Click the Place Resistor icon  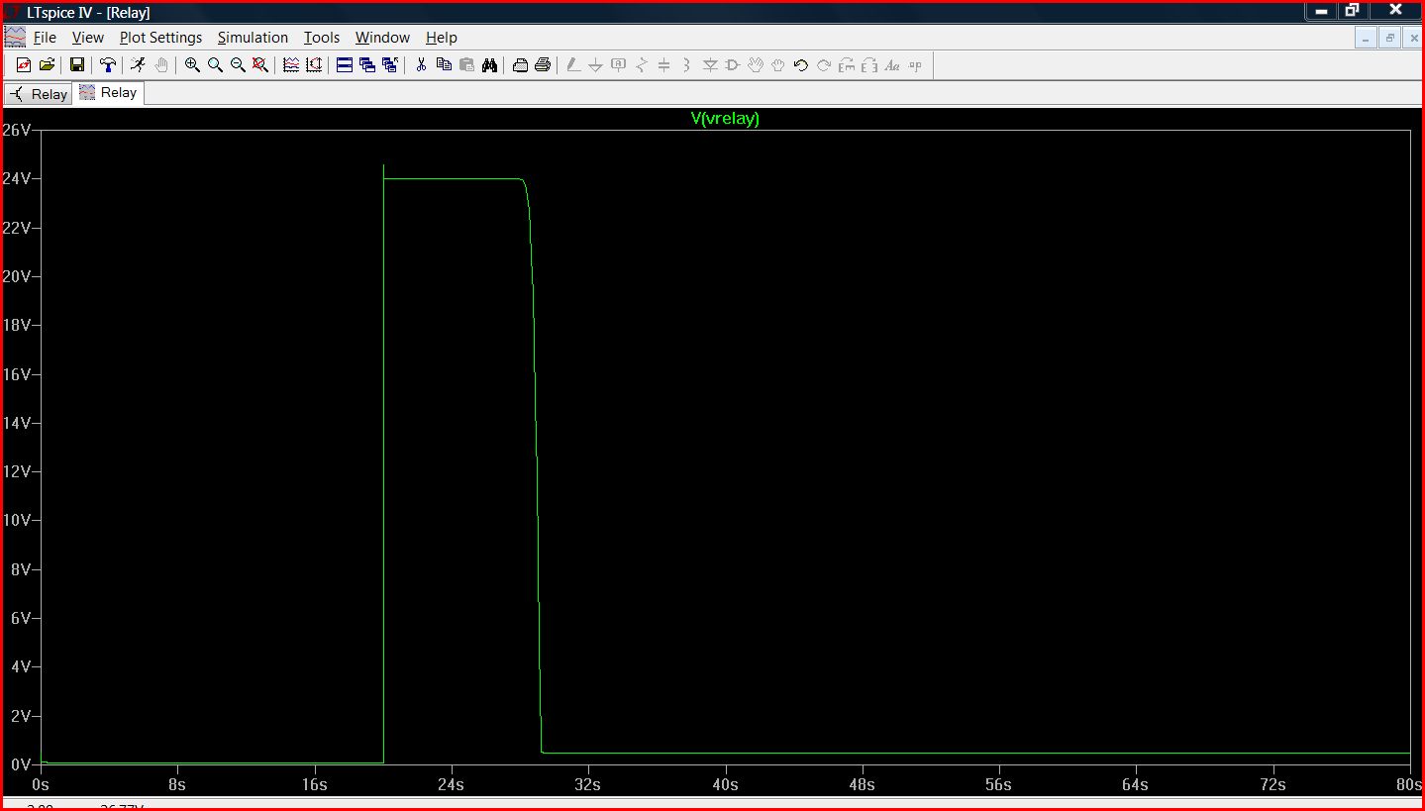pyautogui.click(x=642, y=65)
